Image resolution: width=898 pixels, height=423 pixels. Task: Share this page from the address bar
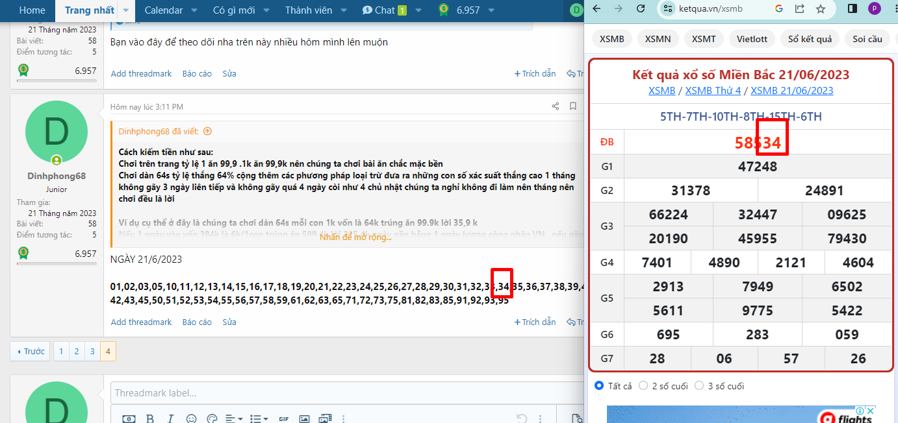[800, 9]
